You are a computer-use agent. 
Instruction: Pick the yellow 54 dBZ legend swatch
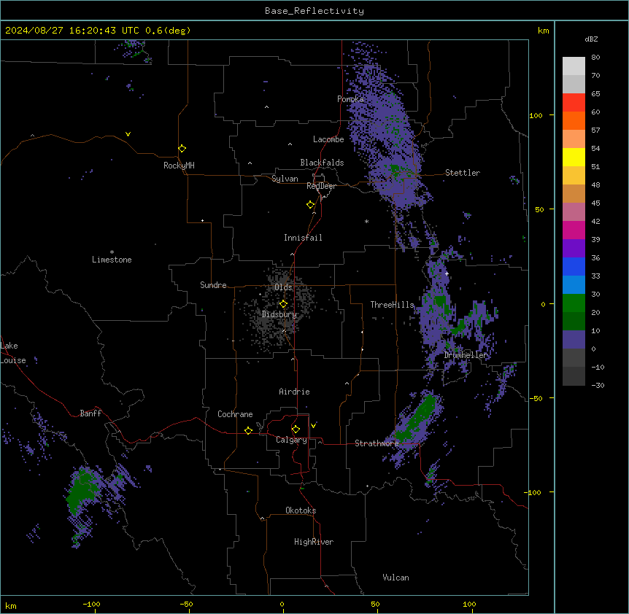click(x=574, y=157)
